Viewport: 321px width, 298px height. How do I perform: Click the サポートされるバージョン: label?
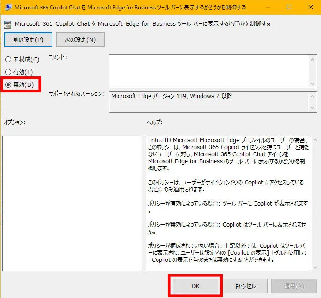click(x=76, y=94)
